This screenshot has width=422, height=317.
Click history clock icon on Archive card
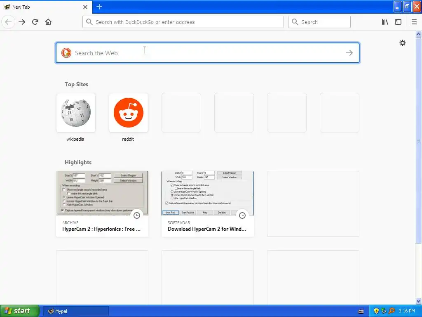[x=137, y=215]
